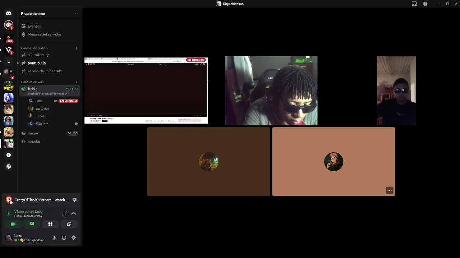The image size is (460, 258).
Task: Focus the narrow webcam tile with sunglasses
Action: pos(396,91)
